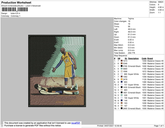Click the navy swatch in stop row 9

point(122,82)
